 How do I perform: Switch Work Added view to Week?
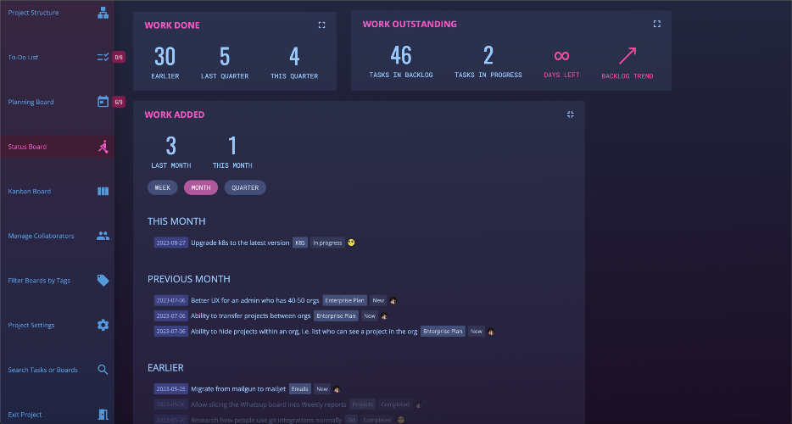point(162,187)
